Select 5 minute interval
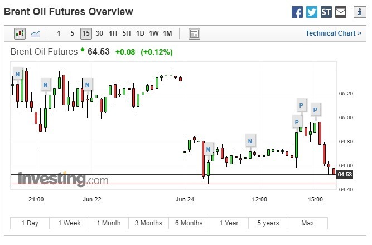Image resolution: width=372 pixels, height=245 pixels. click(72, 33)
